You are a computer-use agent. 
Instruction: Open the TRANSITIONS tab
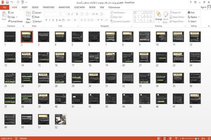point(49,7)
